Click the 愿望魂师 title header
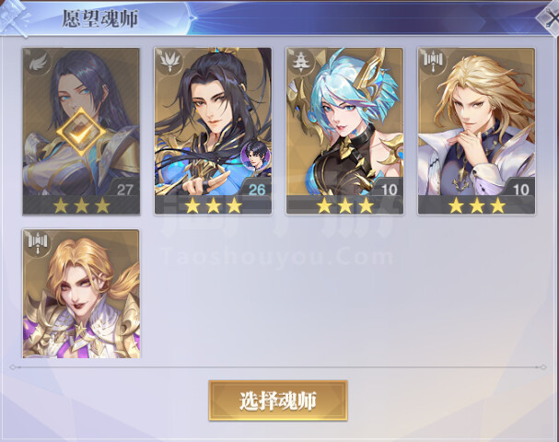This screenshot has width=559, height=442. (100, 18)
